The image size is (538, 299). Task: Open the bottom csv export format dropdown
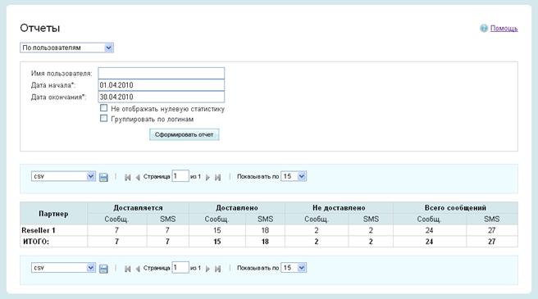tap(63, 268)
